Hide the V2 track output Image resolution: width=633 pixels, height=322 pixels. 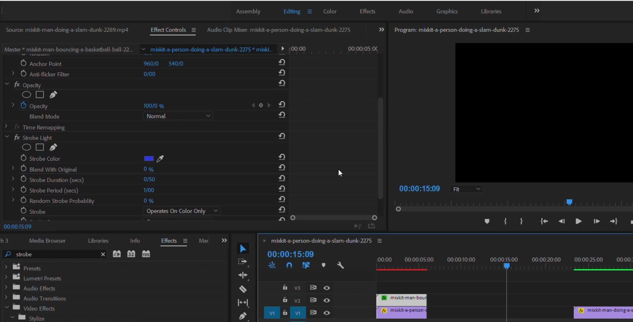[x=326, y=301]
